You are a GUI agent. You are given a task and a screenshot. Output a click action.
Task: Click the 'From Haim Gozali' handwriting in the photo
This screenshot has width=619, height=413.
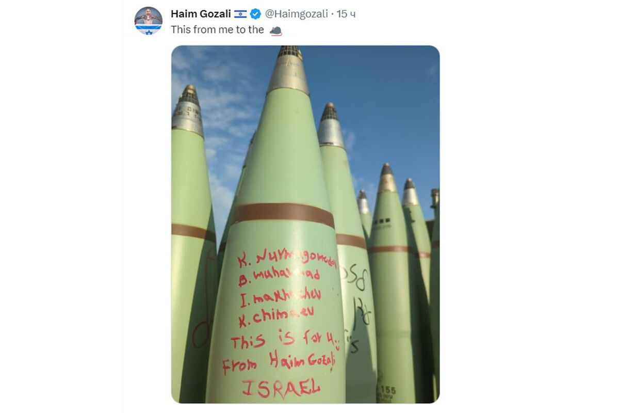tap(279, 362)
